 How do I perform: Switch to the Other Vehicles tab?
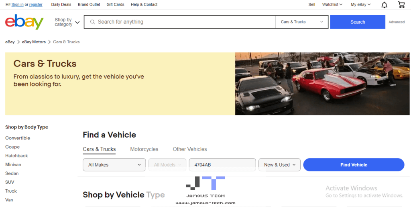point(190,149)
